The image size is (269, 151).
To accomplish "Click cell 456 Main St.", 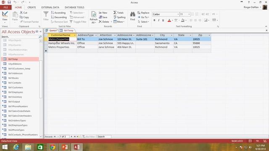I will coord(126,47).
